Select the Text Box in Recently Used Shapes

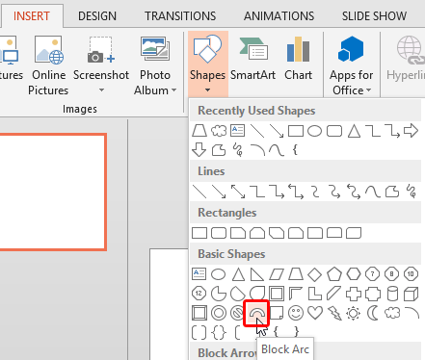pos(238,131)
